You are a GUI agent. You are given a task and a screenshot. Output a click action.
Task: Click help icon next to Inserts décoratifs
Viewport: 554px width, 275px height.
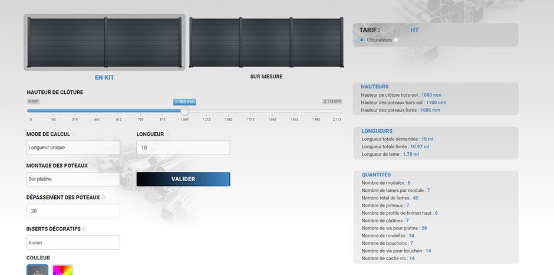pos(84,229)
